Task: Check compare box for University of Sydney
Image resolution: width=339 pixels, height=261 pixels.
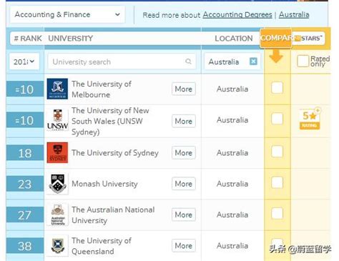Action: [277, 152]
